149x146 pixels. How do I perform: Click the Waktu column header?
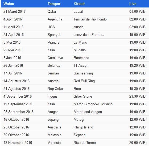pos(9,4)
